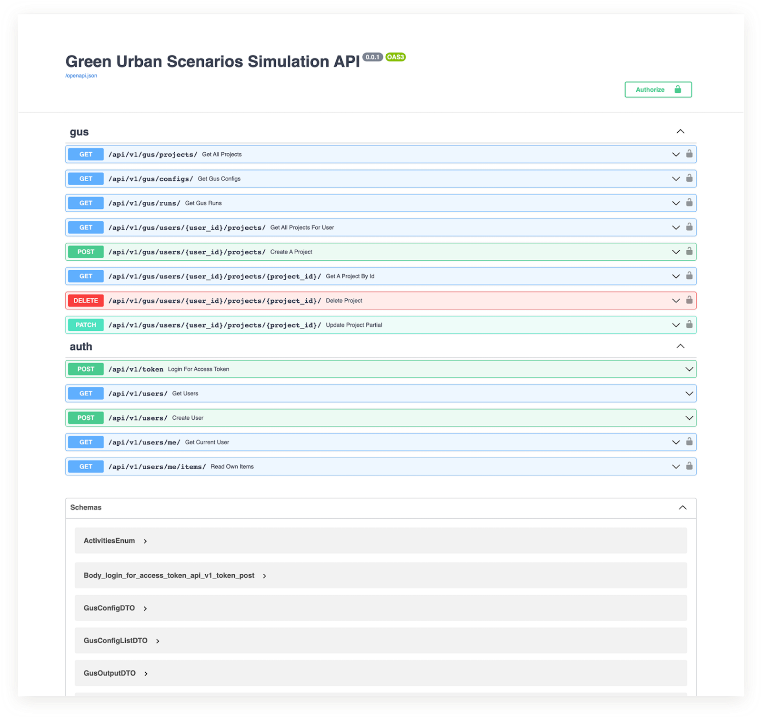
Task: Click lock icon on Update Project Partial row
Action: point(689,325)
